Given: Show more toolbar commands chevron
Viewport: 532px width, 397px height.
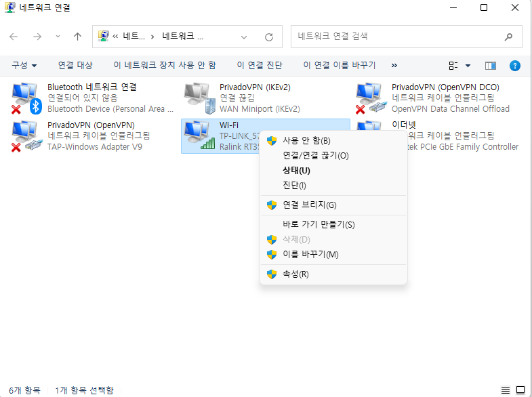Looking at the screenshot, I should 394,66.
